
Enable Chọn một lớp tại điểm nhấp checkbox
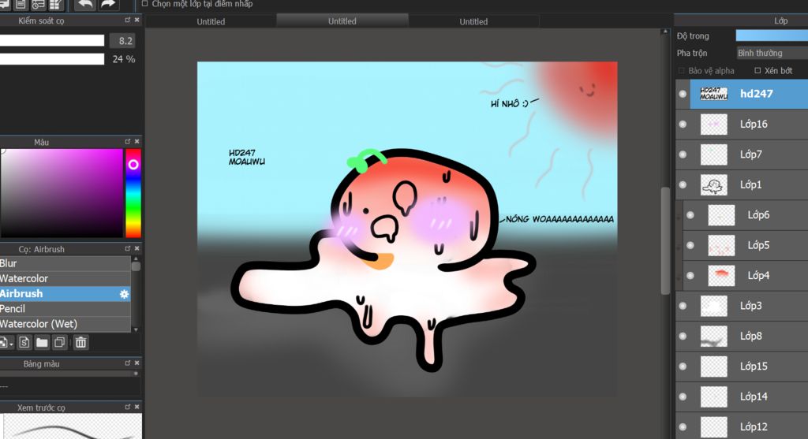(145, 4)
